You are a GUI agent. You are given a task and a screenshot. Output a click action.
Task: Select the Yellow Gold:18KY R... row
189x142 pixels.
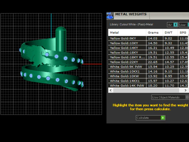click(x=148, y=57)
